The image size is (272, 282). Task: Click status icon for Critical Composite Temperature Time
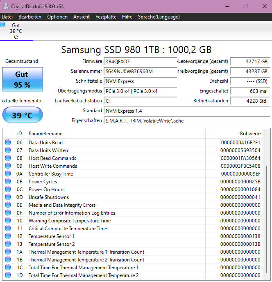(x=8, y=228)
